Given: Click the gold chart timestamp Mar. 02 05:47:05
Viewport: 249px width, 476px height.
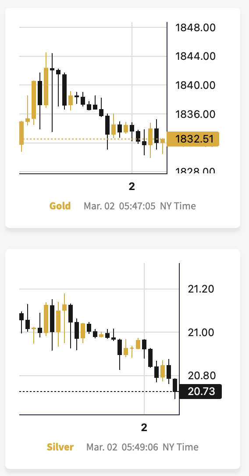Looking at the screenshot, I should 120,206.
